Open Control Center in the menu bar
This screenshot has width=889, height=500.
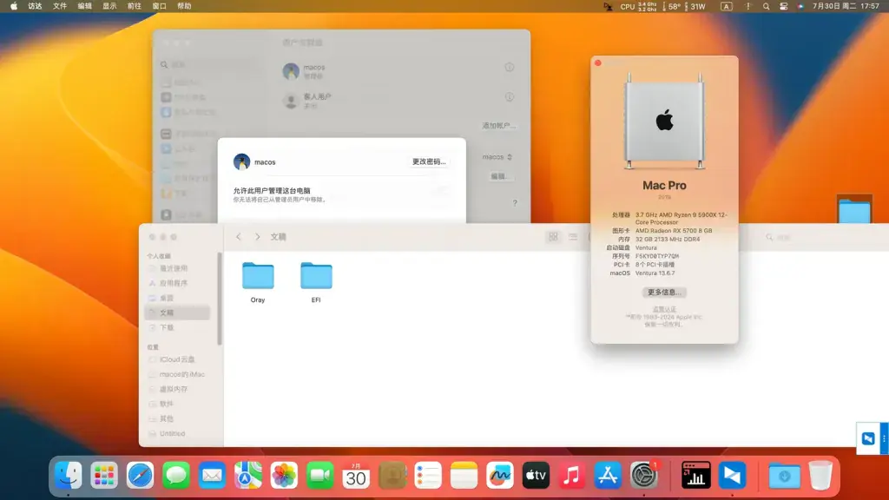pos(783,6)
